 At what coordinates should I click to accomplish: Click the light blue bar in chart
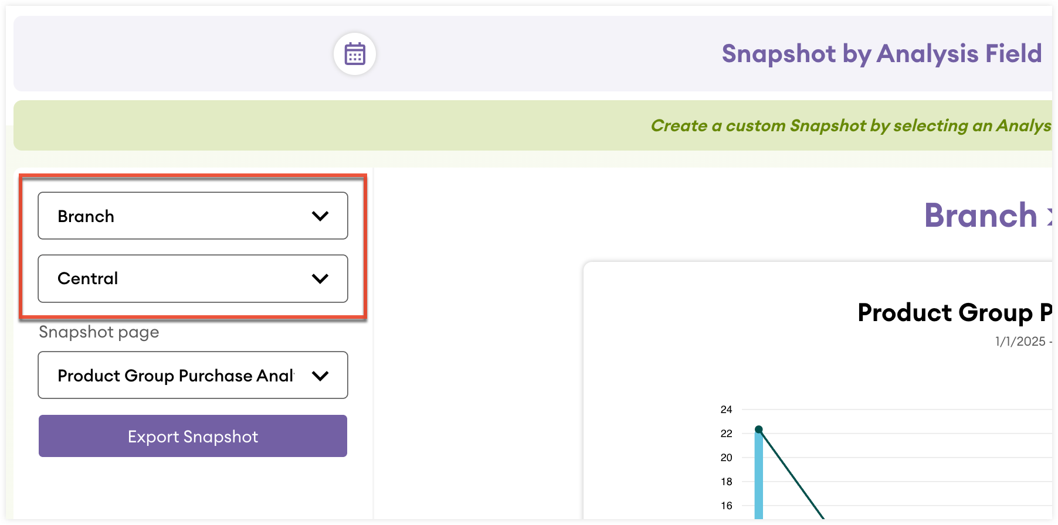[758, 480]
